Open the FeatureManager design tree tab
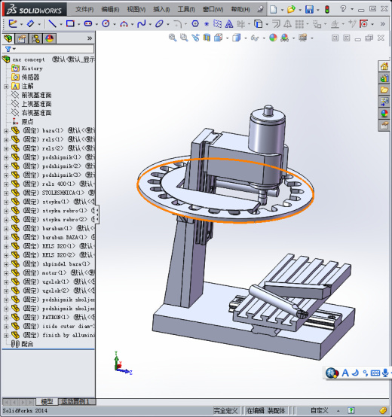 point(8,39)
